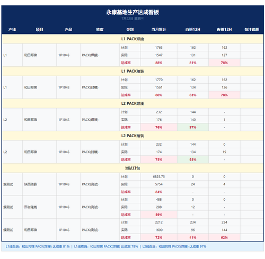Select the 白班12H column header
Viewport: 265px width, 259px height.
click(193, 30)
